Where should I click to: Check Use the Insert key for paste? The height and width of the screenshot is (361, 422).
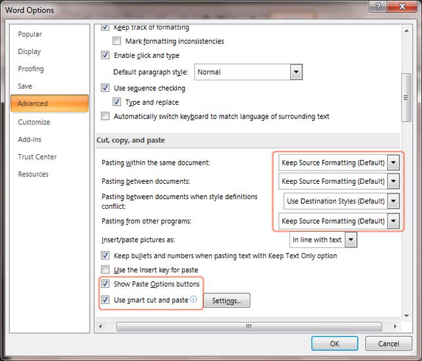105,269
